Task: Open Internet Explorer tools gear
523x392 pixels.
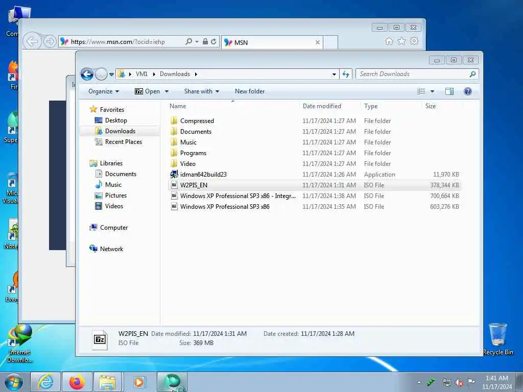Action: (414, 41)
